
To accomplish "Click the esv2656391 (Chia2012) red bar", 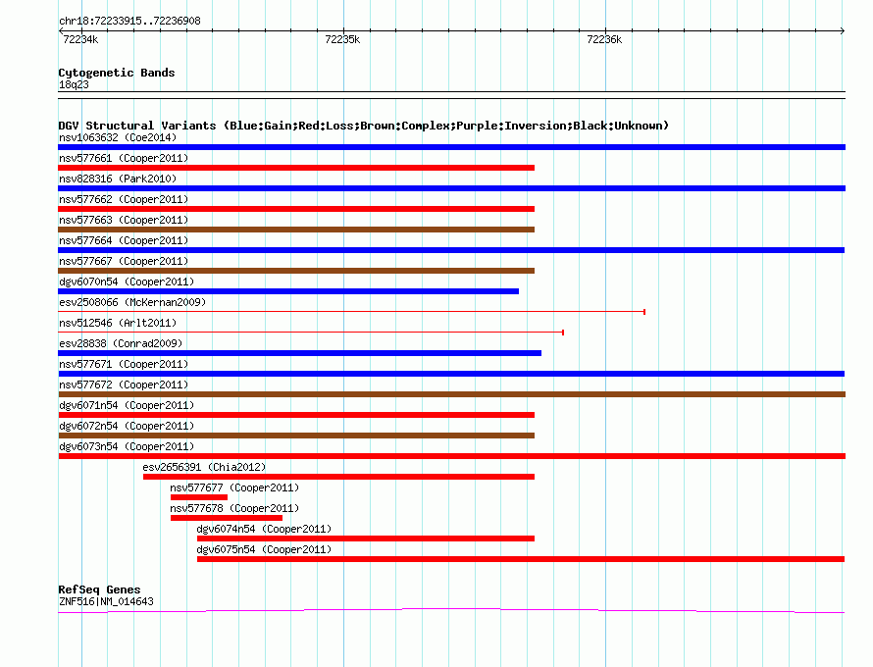I will (338, 477).
